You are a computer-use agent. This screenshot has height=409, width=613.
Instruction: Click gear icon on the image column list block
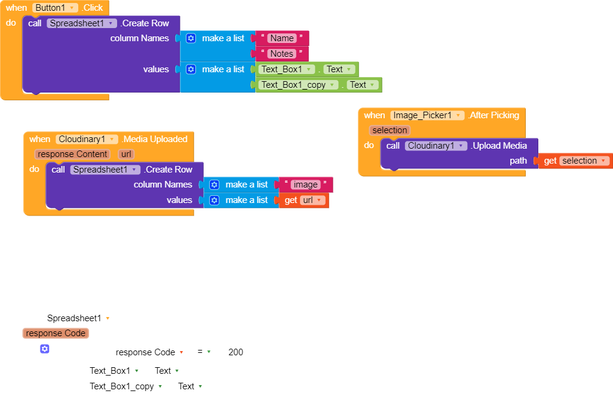pos(214,184)
